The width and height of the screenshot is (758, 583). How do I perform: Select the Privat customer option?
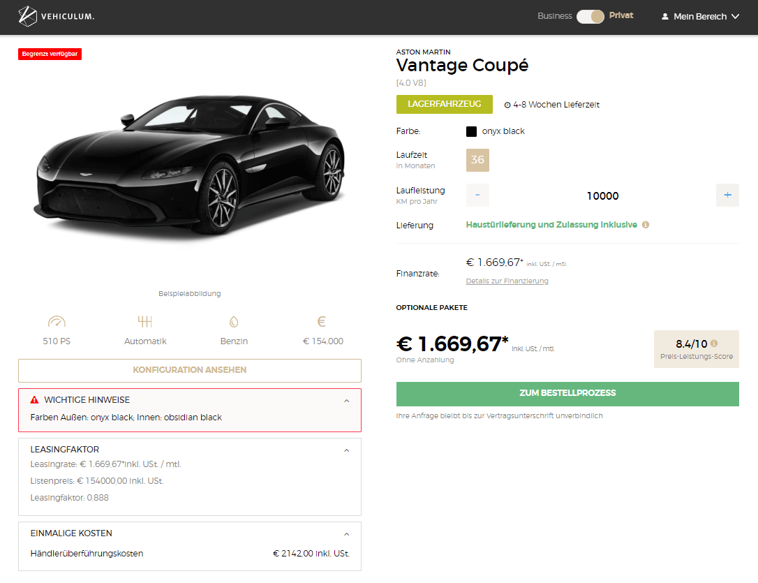tap(621, 15)
